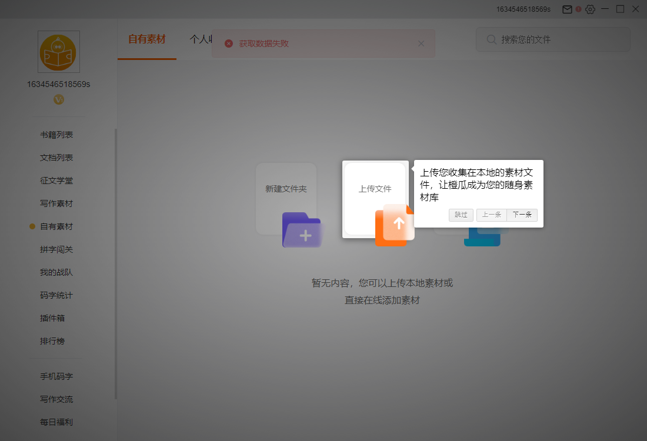Dismiss the 获取数据失败 error message
The height and width of the screenshot is (441, 647).
point(421,43)
